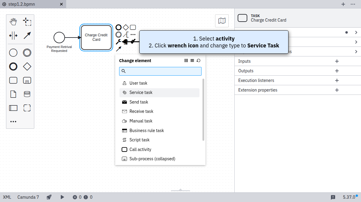361x202 pixels.
Task: Choose the space tool
Action: point(13,36)
